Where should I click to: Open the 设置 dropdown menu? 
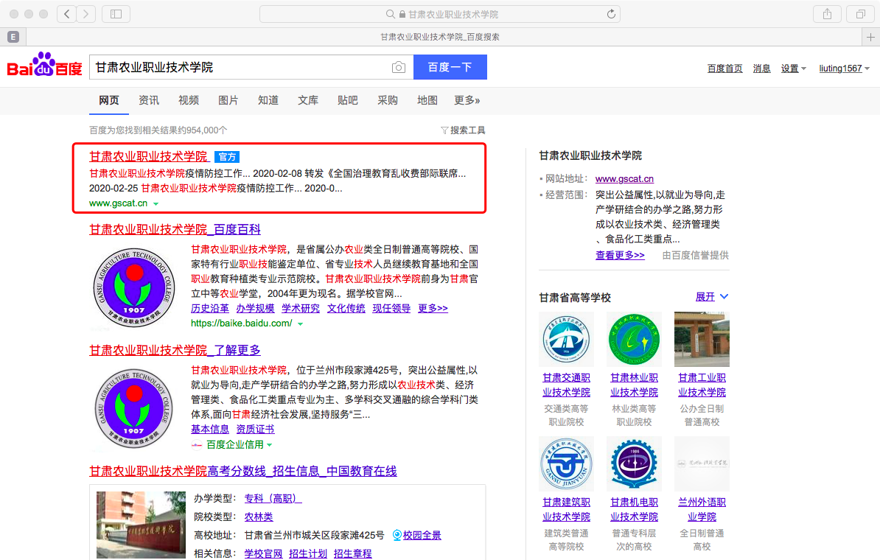793,69
